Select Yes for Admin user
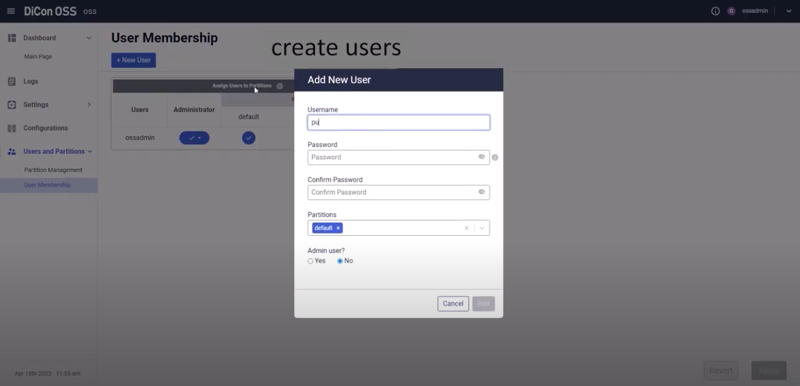Screen dimensions: 800x386 pos(311,261)
